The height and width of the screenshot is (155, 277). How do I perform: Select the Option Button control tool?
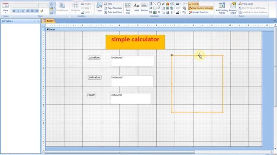(x=159, y=12)
